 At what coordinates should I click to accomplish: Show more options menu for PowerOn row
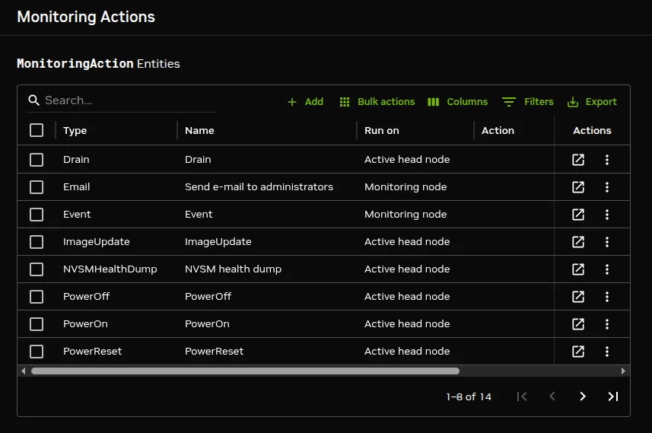(x=607, y=324)
